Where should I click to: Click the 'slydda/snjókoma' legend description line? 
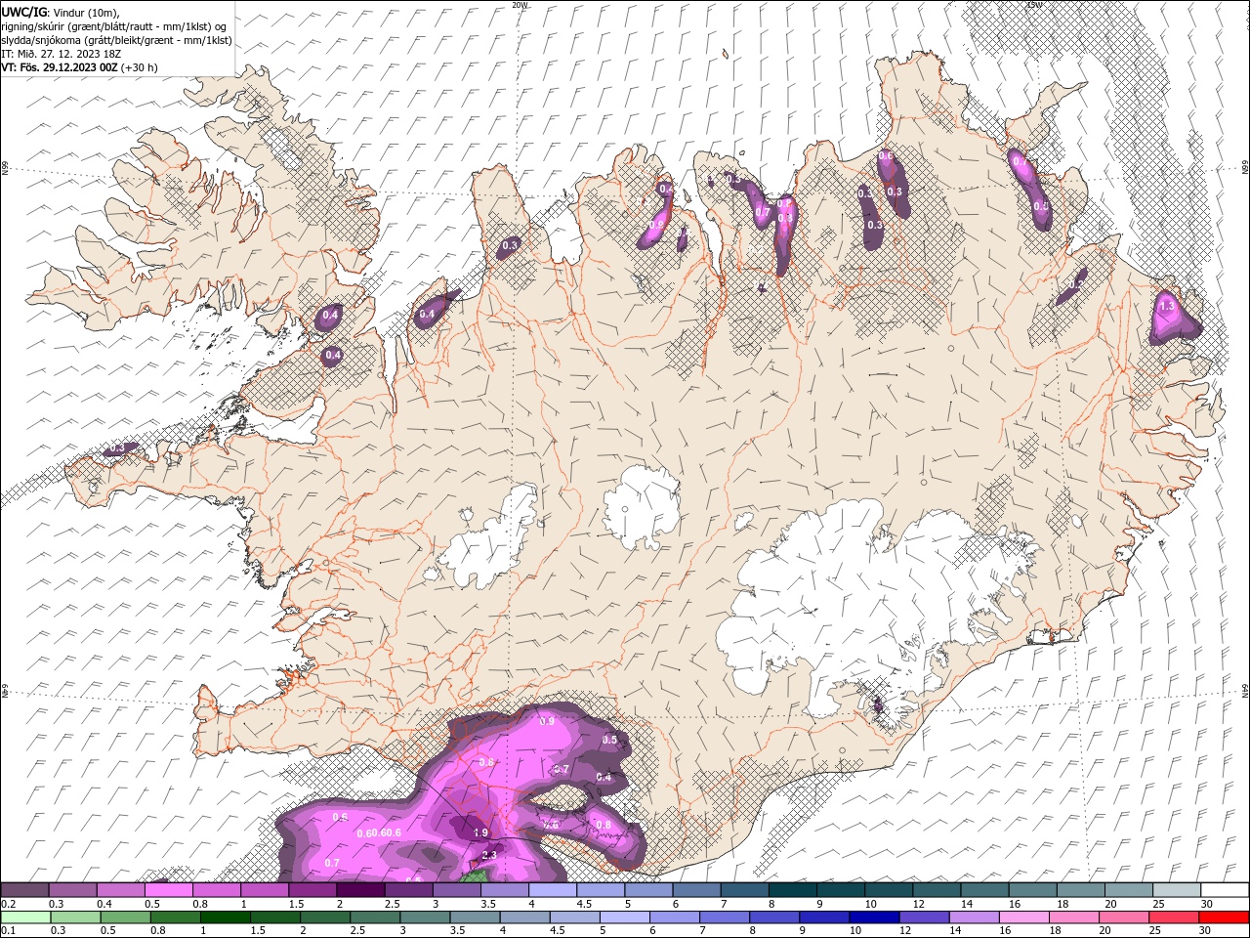coord(117,40)
